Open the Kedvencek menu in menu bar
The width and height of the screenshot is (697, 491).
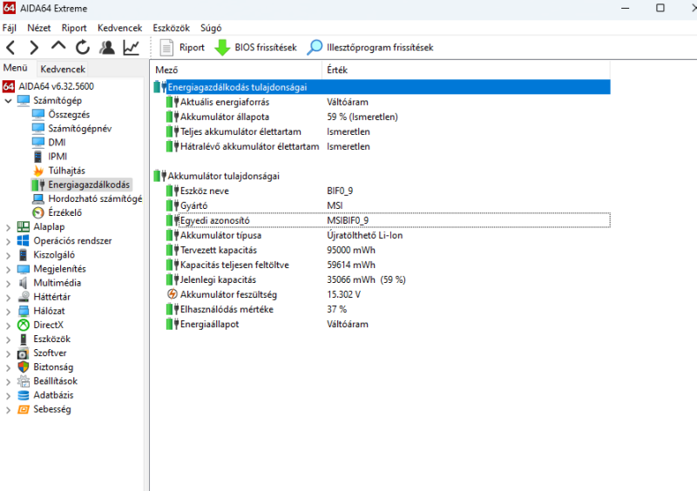[120, 28]
